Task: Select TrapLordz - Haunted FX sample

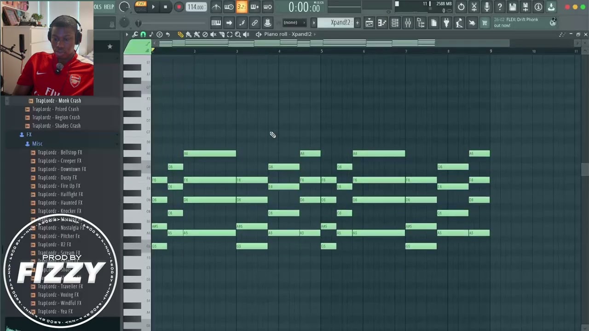Action: (x=60, y=202)
